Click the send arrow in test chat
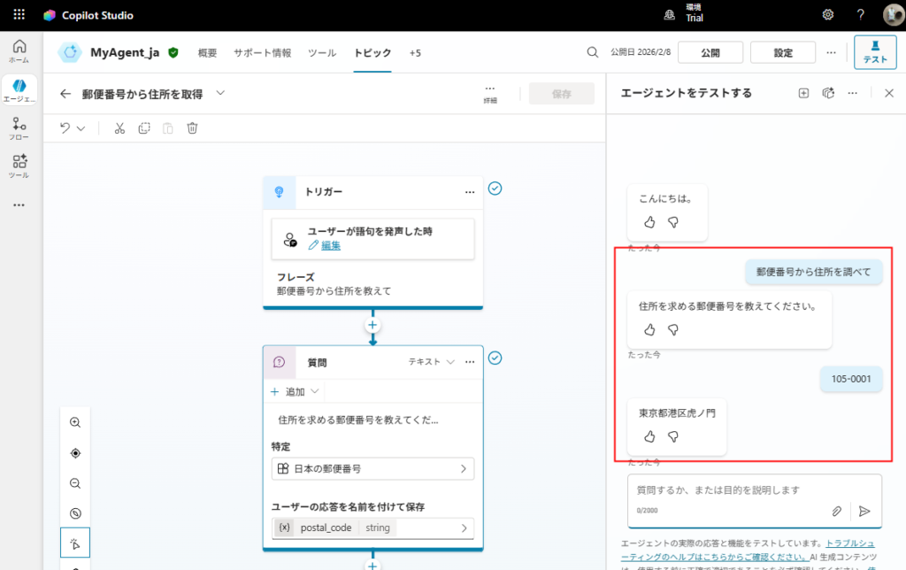This screenshot has width=906, height=570. click(x=864, y=511)
